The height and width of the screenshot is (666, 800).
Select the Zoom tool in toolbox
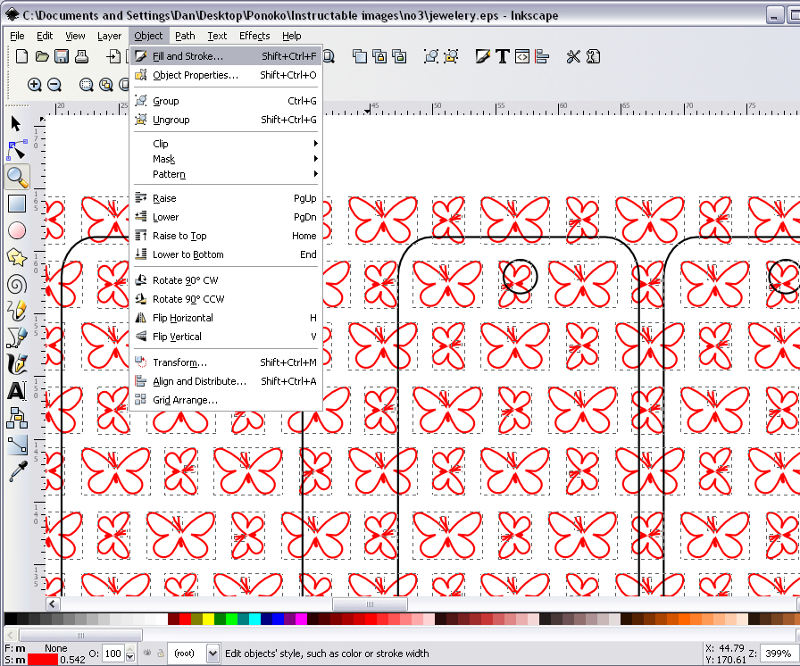pyautogui.click(x=17, y=178)
